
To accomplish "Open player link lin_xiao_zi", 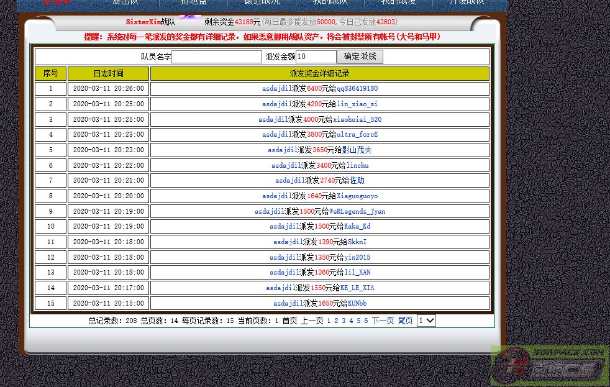I will click(x=357, y=104).
